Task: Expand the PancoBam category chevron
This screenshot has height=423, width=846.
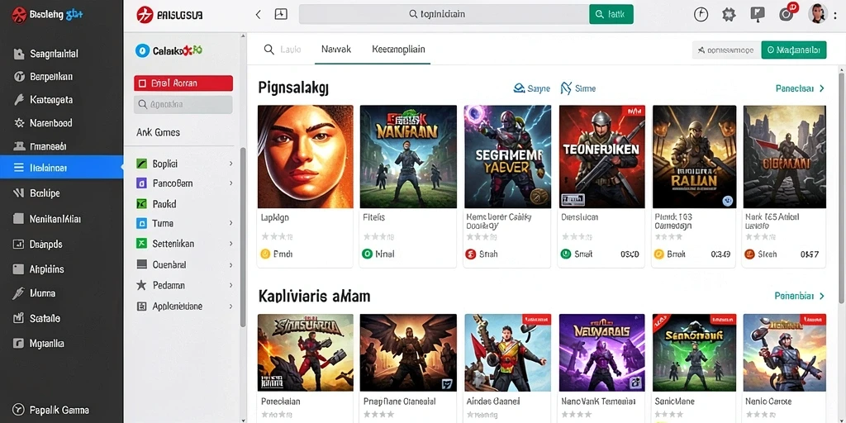Action: coord(231,183)
